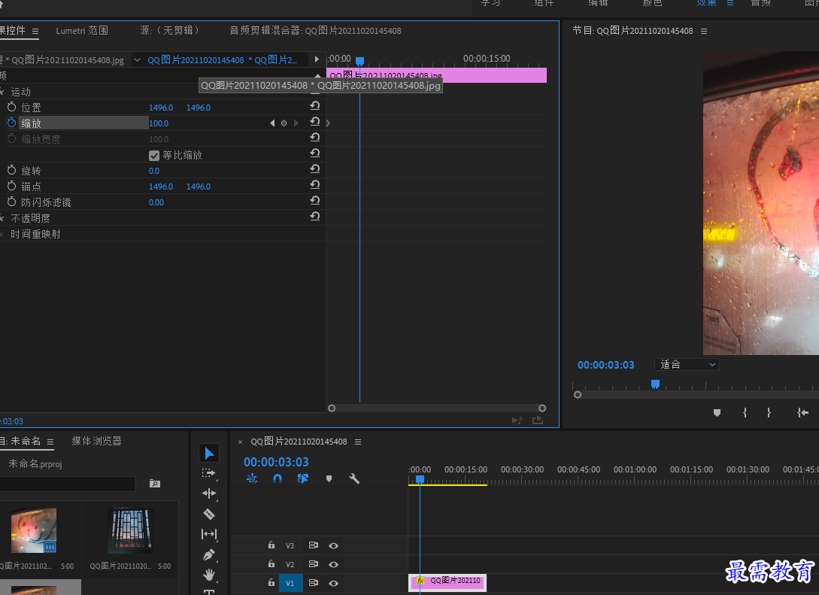Uncheck the 等比缩放 checkbox
Viewport: 819px width, 595px height.
[154, 155]
